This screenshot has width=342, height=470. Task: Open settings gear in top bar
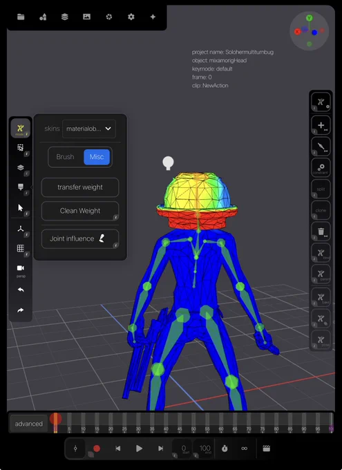pos(131,17)
